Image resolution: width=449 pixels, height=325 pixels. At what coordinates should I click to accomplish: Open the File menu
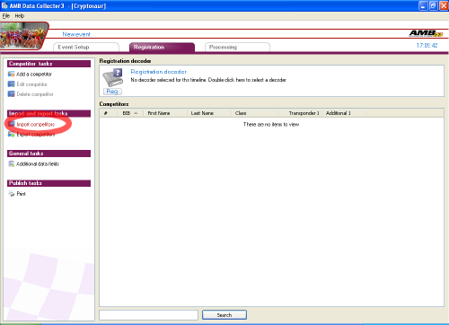[x=6, y=16]
